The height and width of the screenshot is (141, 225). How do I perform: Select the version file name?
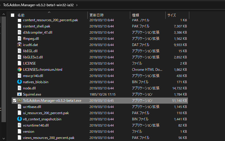coord(29,131)
